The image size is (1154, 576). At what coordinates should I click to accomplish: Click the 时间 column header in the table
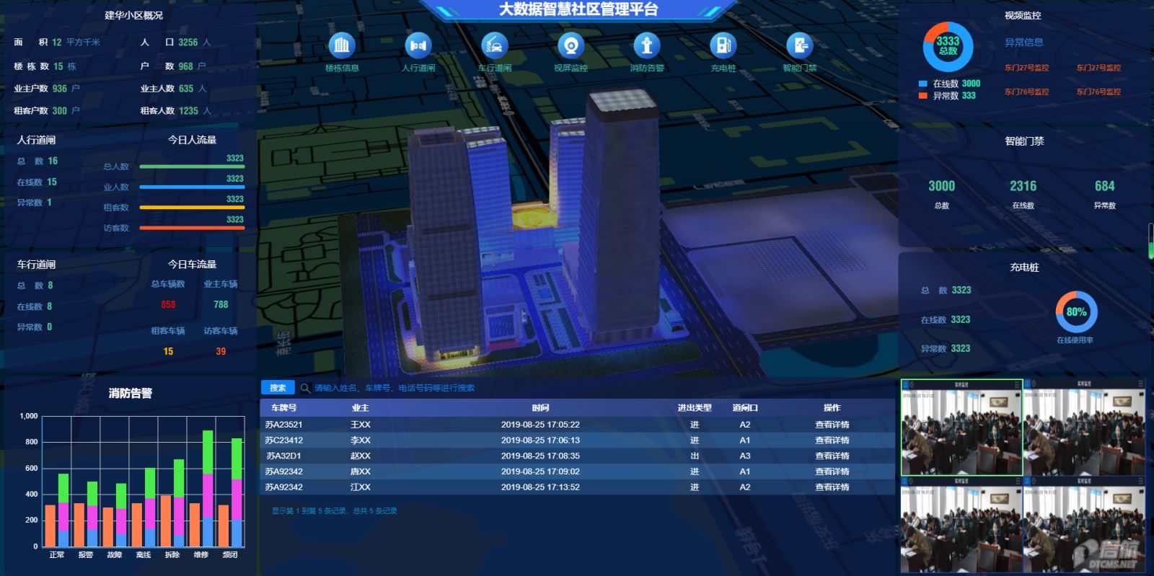(x=540, y=408)
